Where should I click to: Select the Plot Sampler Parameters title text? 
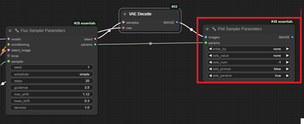click(x=240, y=29)
